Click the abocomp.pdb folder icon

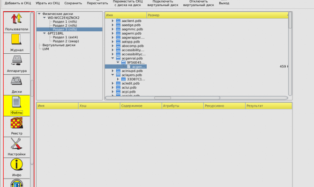click(119, 46)
